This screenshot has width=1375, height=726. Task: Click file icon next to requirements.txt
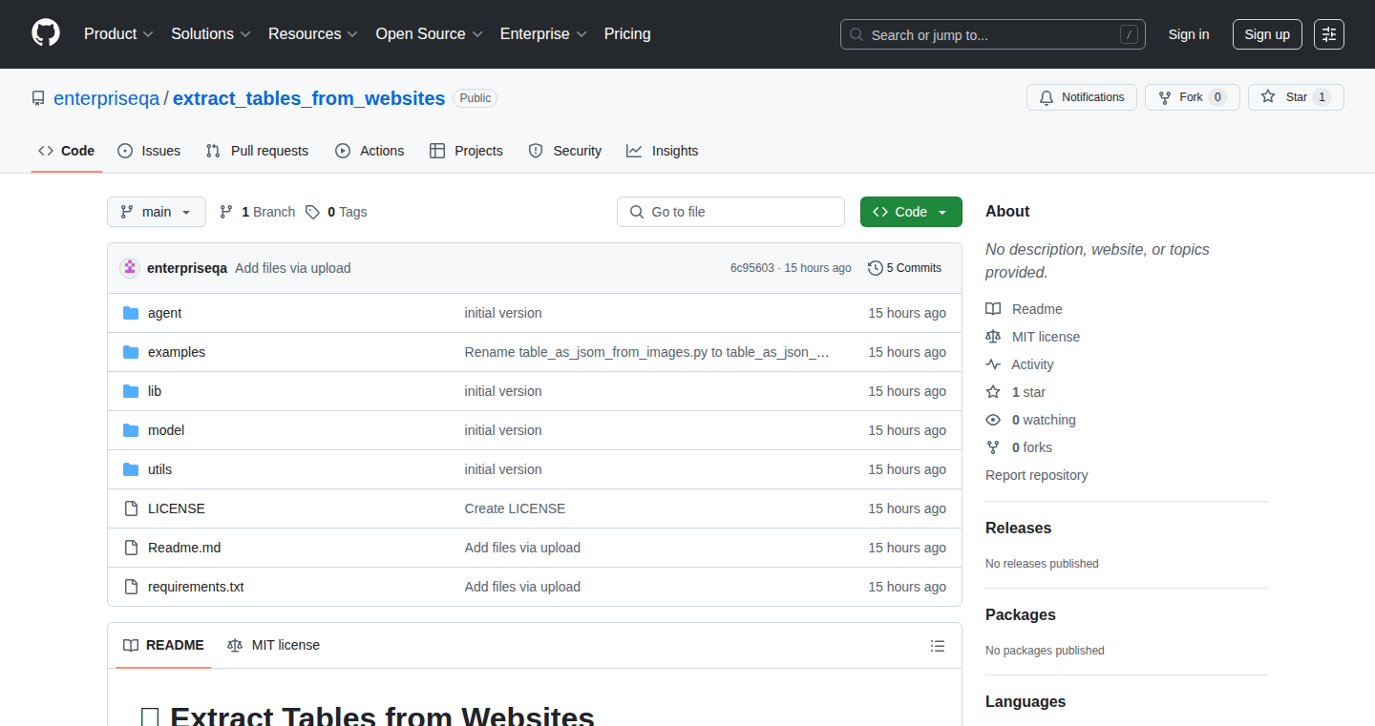[131, 587]
